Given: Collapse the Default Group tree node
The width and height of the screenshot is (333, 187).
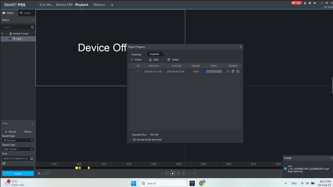Looking at the screenshot, I should (2, 33).
